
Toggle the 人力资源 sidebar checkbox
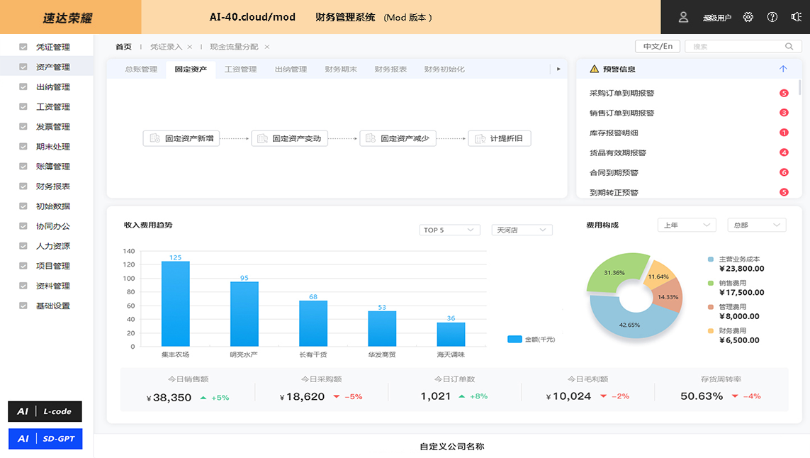click(23, 246)
